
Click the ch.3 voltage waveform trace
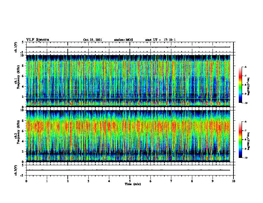[128, 170]
